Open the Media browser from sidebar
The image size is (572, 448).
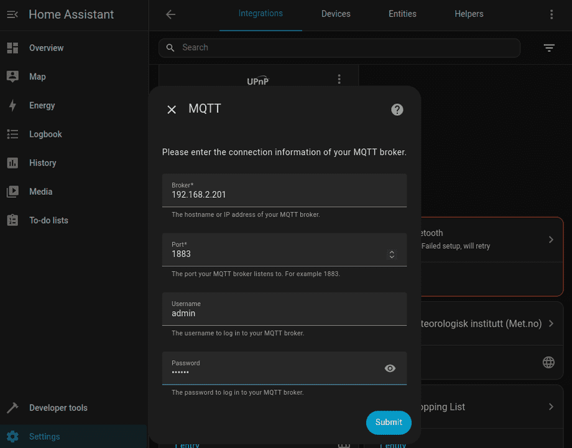coord(40,191)
